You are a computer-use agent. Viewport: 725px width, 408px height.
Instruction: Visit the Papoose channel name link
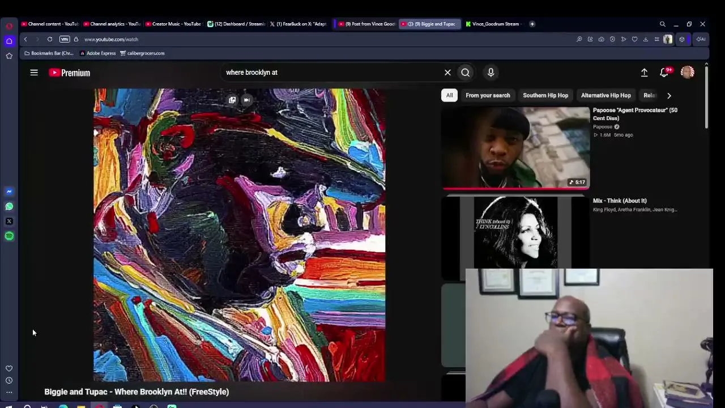[603, 127]
